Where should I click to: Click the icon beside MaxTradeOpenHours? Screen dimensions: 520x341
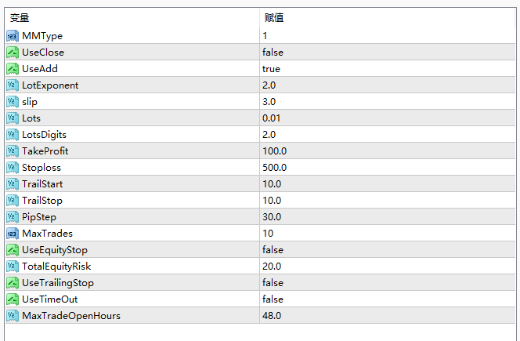tap(12, 315)
